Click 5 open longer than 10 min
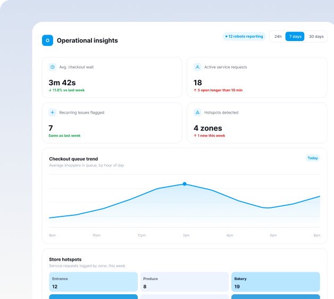The image size is (334, 299). (218, 90)
